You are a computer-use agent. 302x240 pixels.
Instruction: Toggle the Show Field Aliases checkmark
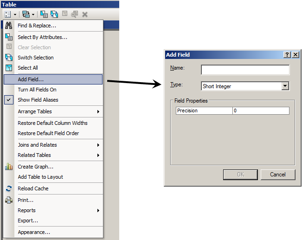tap(9, 100)
